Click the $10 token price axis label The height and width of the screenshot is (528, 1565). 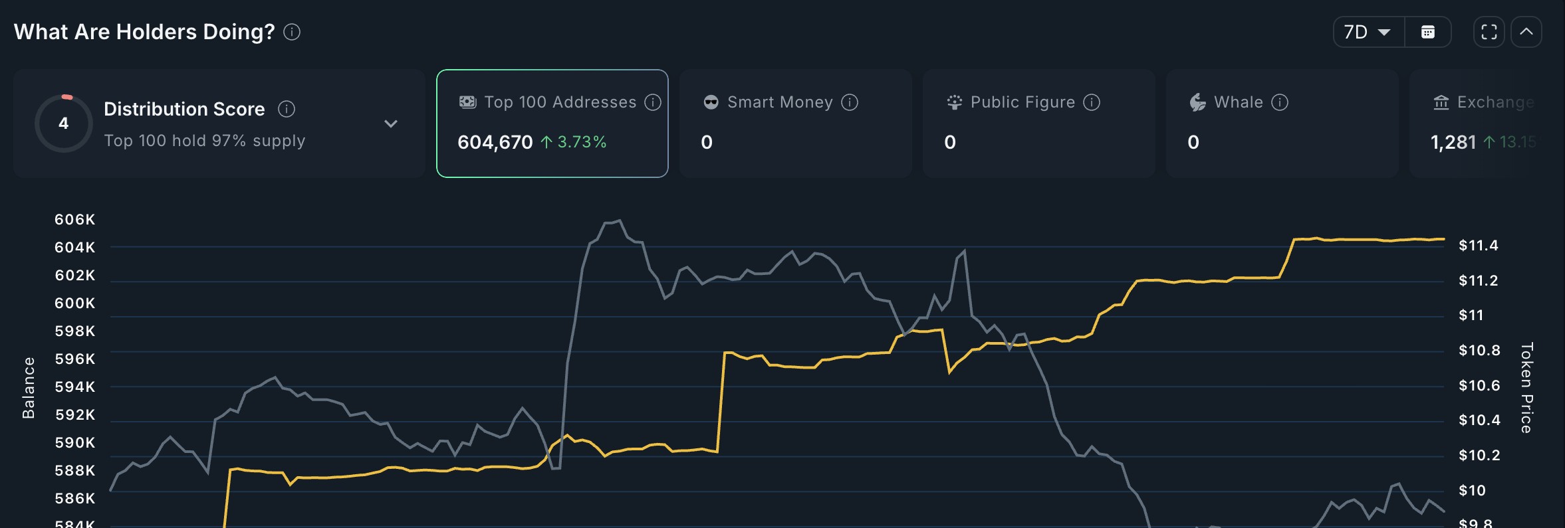tap(1472, 491)
